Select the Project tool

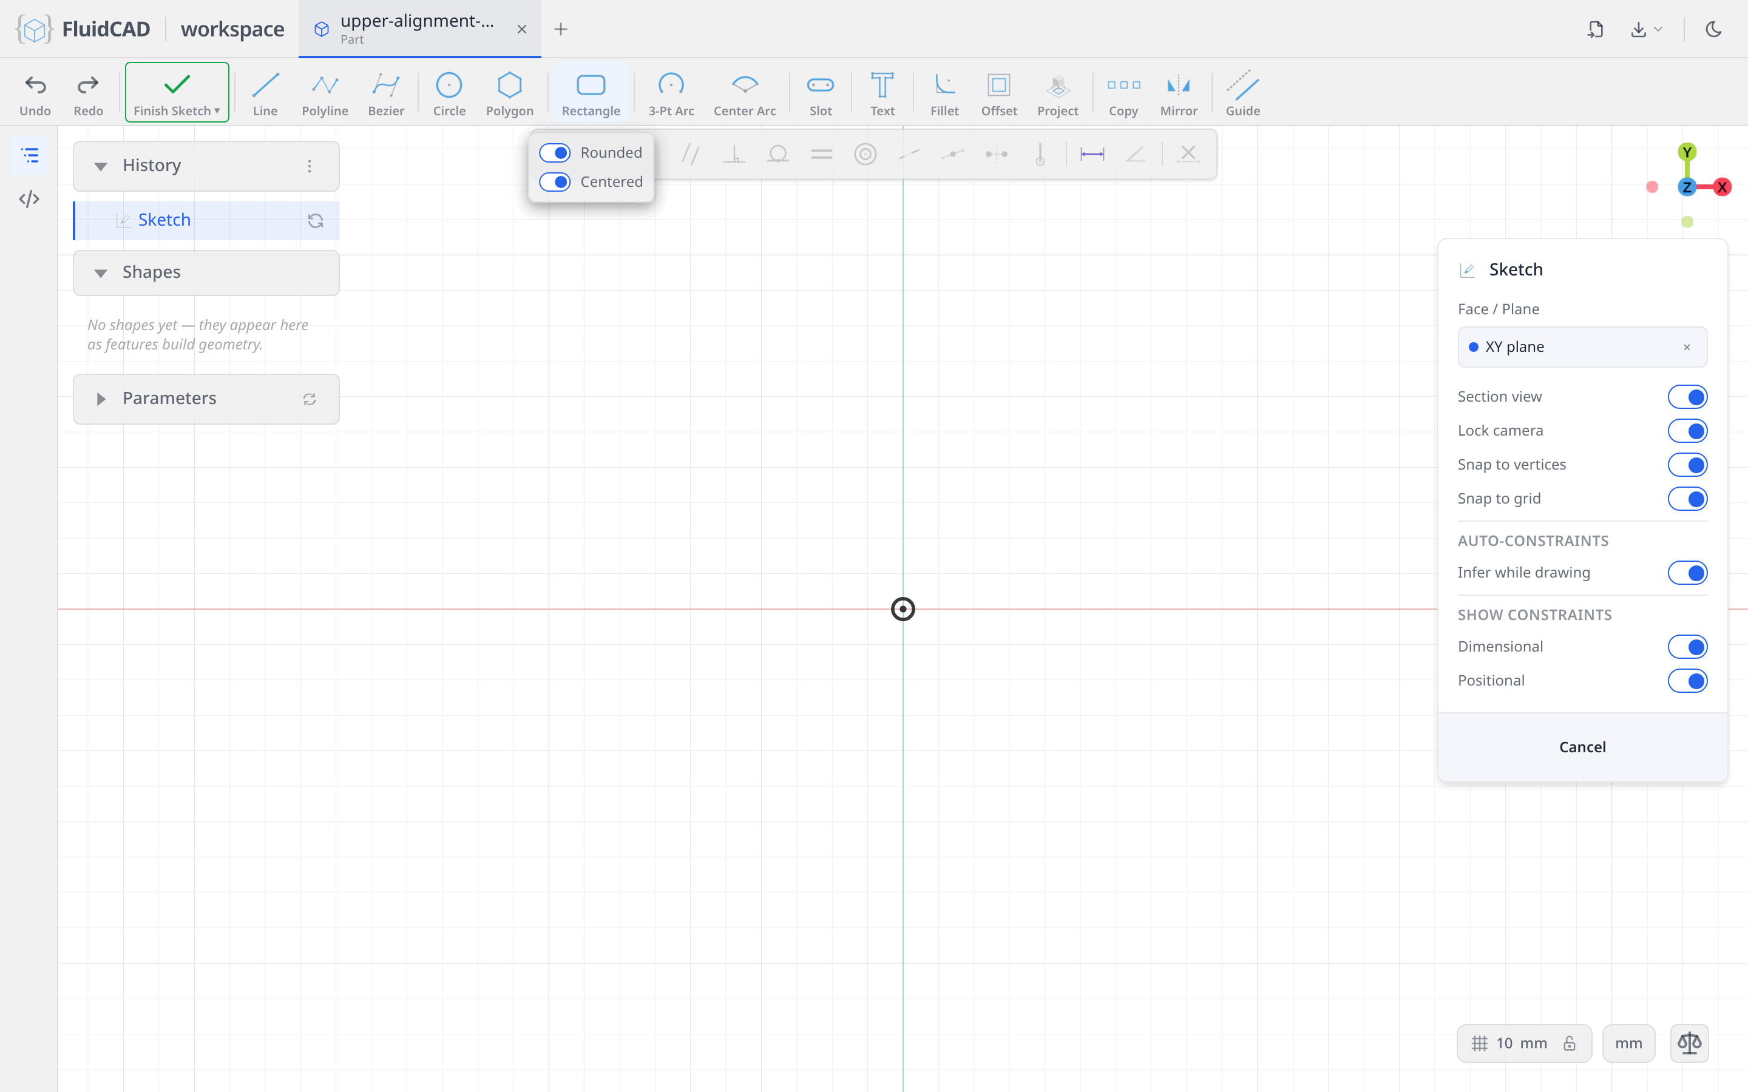point(1057,94)
